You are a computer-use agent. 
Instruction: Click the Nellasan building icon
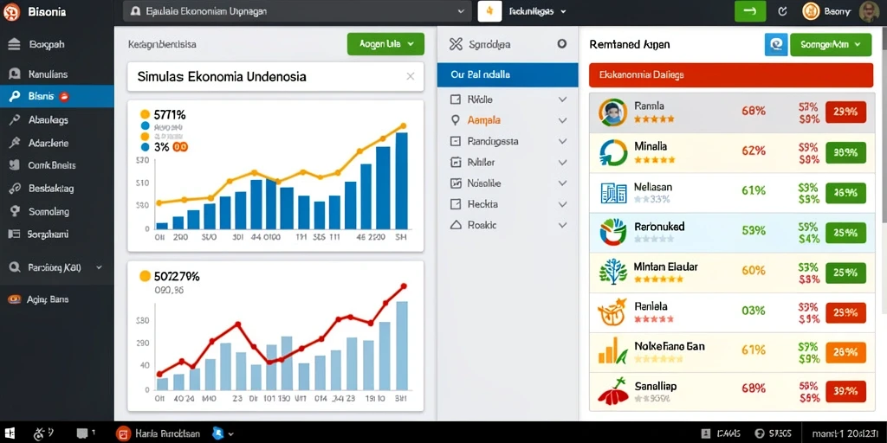(613, 193)
